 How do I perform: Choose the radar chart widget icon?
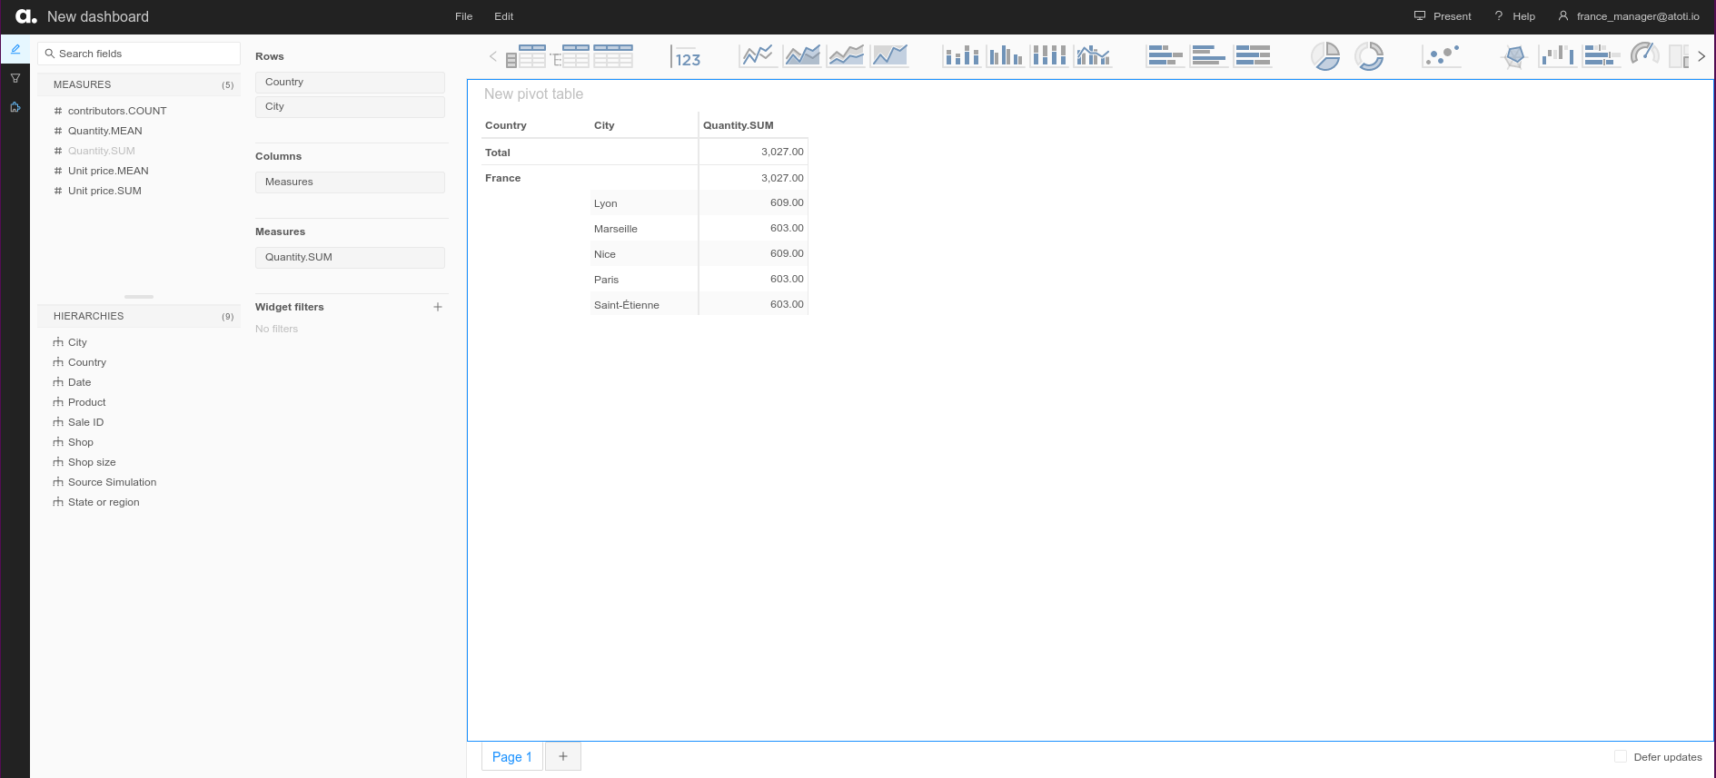pyautogui.click(x=1514, y=56)
